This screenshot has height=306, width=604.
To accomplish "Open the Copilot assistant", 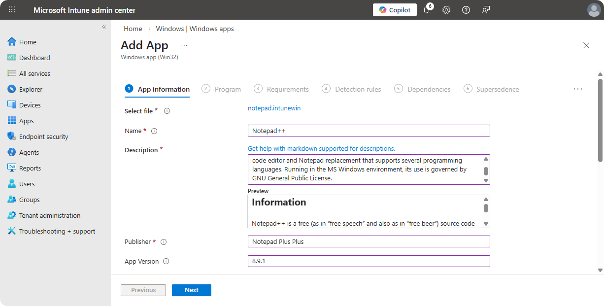I will [x=395, y=10].
